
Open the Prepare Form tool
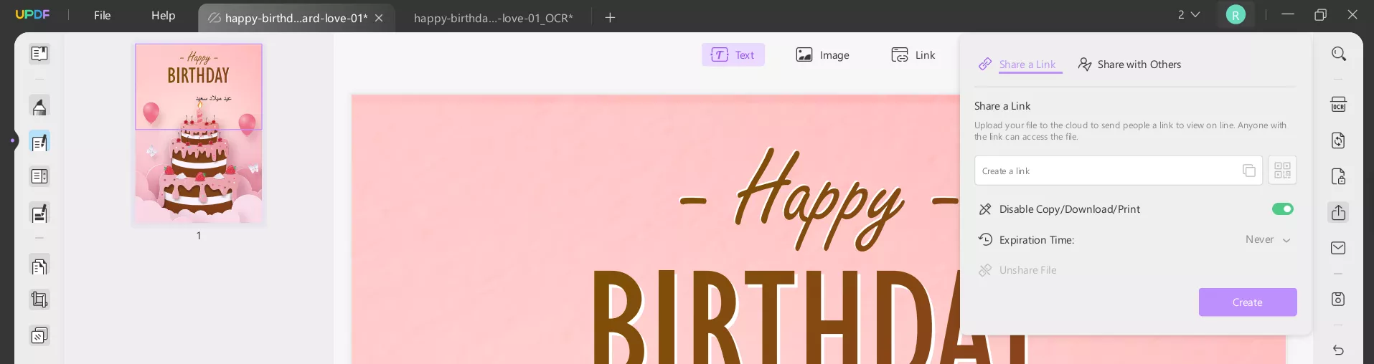(x=39, y=176)
